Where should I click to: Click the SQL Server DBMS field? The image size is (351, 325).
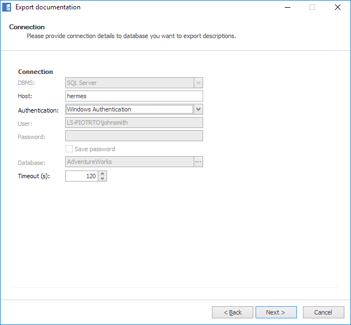(129, 83)
